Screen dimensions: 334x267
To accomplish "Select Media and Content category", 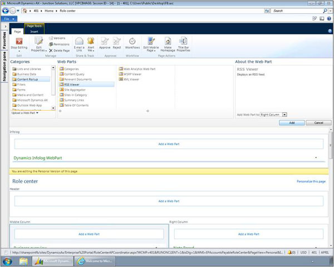I will click(28, 95).
